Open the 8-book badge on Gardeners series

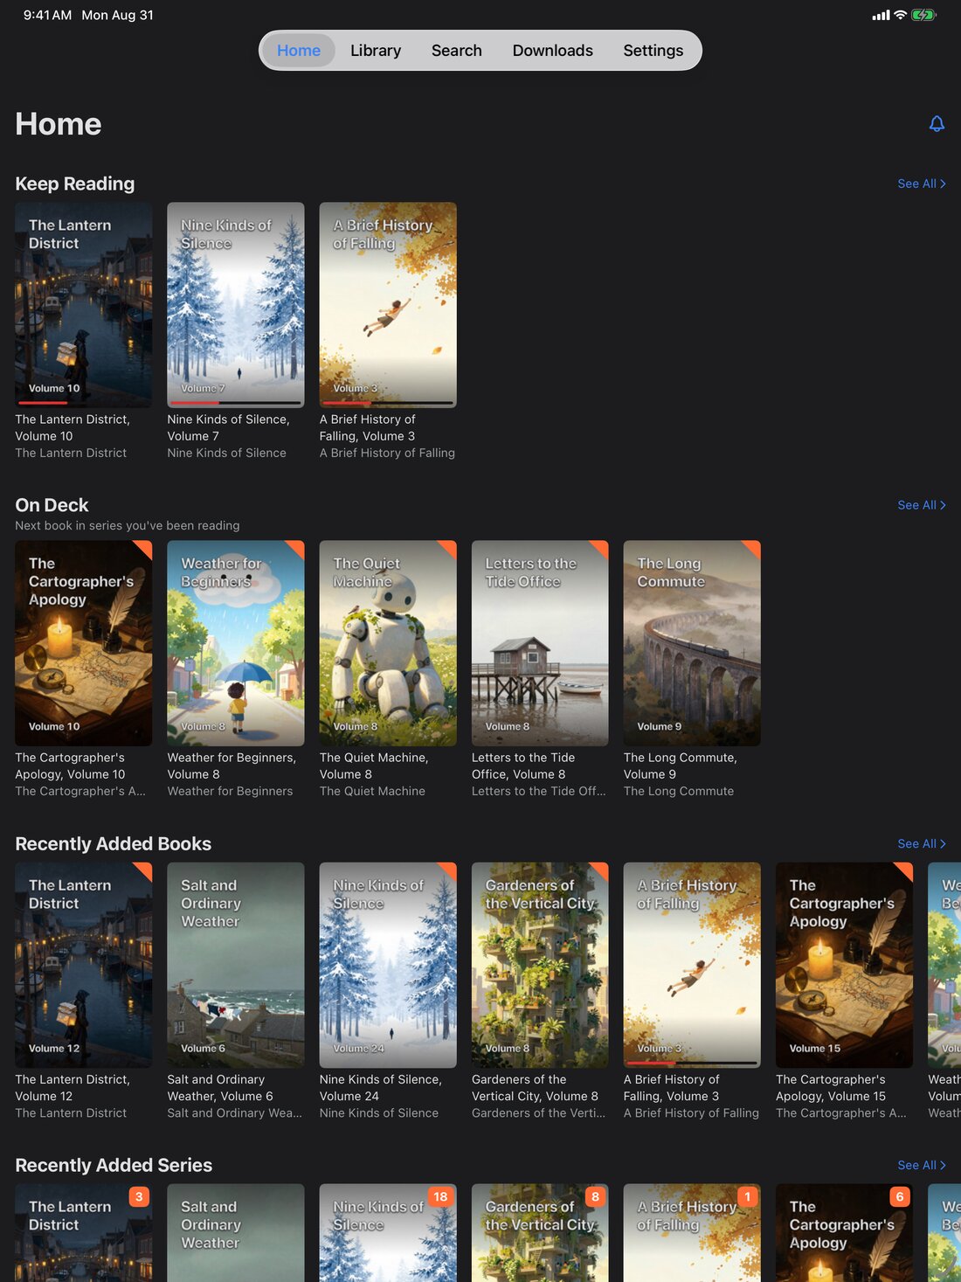coord(595,1196)
